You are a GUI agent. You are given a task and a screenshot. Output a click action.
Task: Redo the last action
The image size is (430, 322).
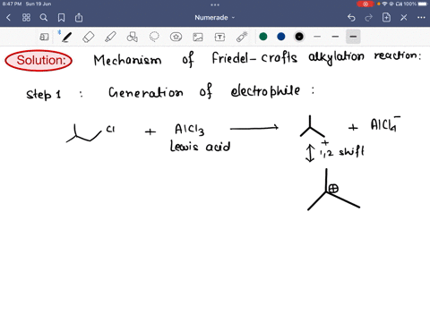tap(369, 18)
